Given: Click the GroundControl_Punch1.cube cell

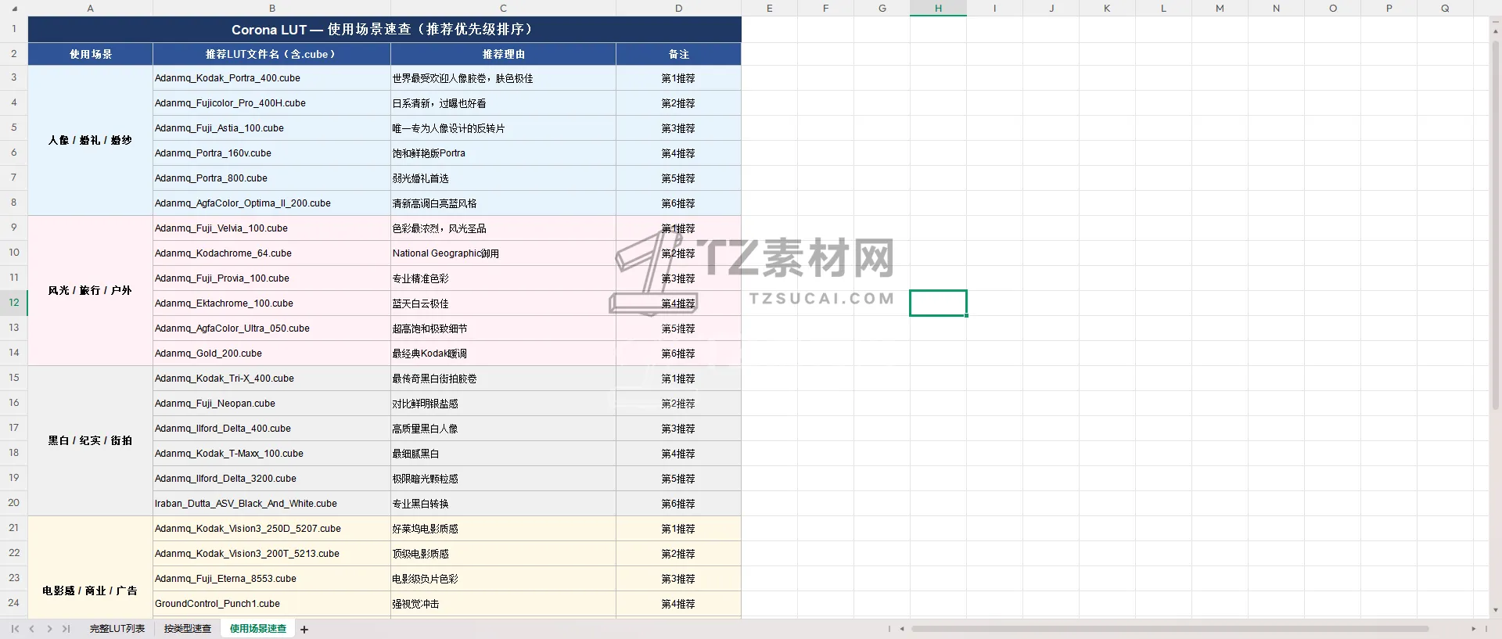Looking at the screenshot, I should pyautogui.click(x=272, y=604).
